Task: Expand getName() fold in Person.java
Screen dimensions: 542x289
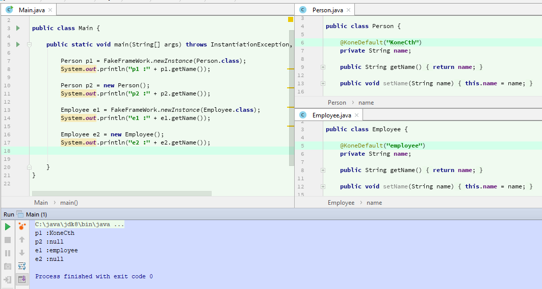Action: [323, 67]
